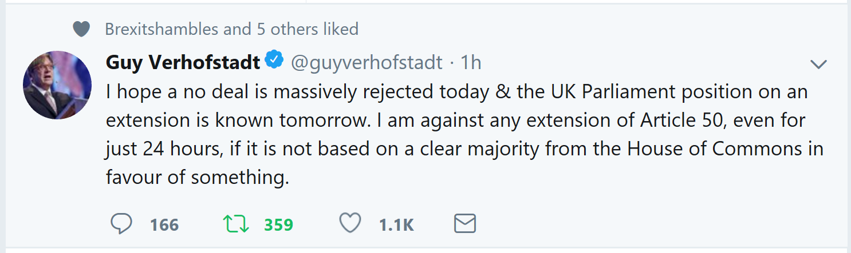This screenshot has height=253, width=851.
Task: Open direct message via the envelope icon
Action: tap(465, 224)
